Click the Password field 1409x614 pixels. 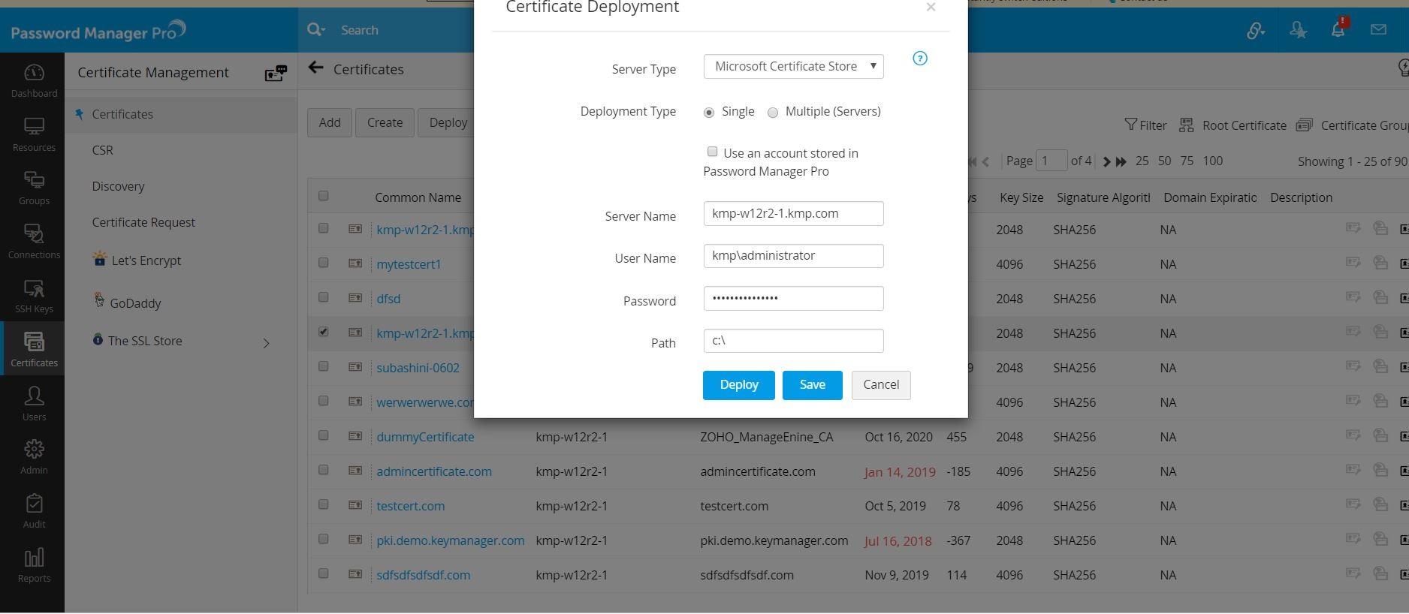[793, 298]
